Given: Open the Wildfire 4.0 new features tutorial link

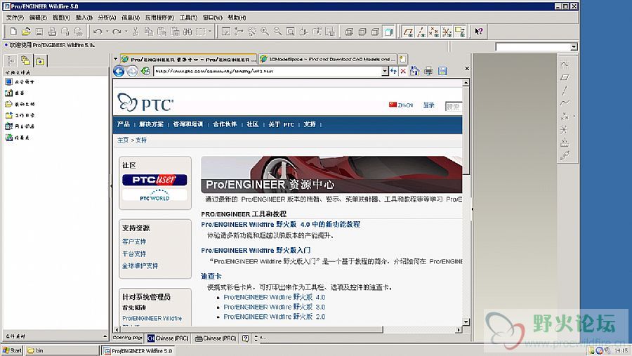Looking at the screenshot, I should click(280, 225).
